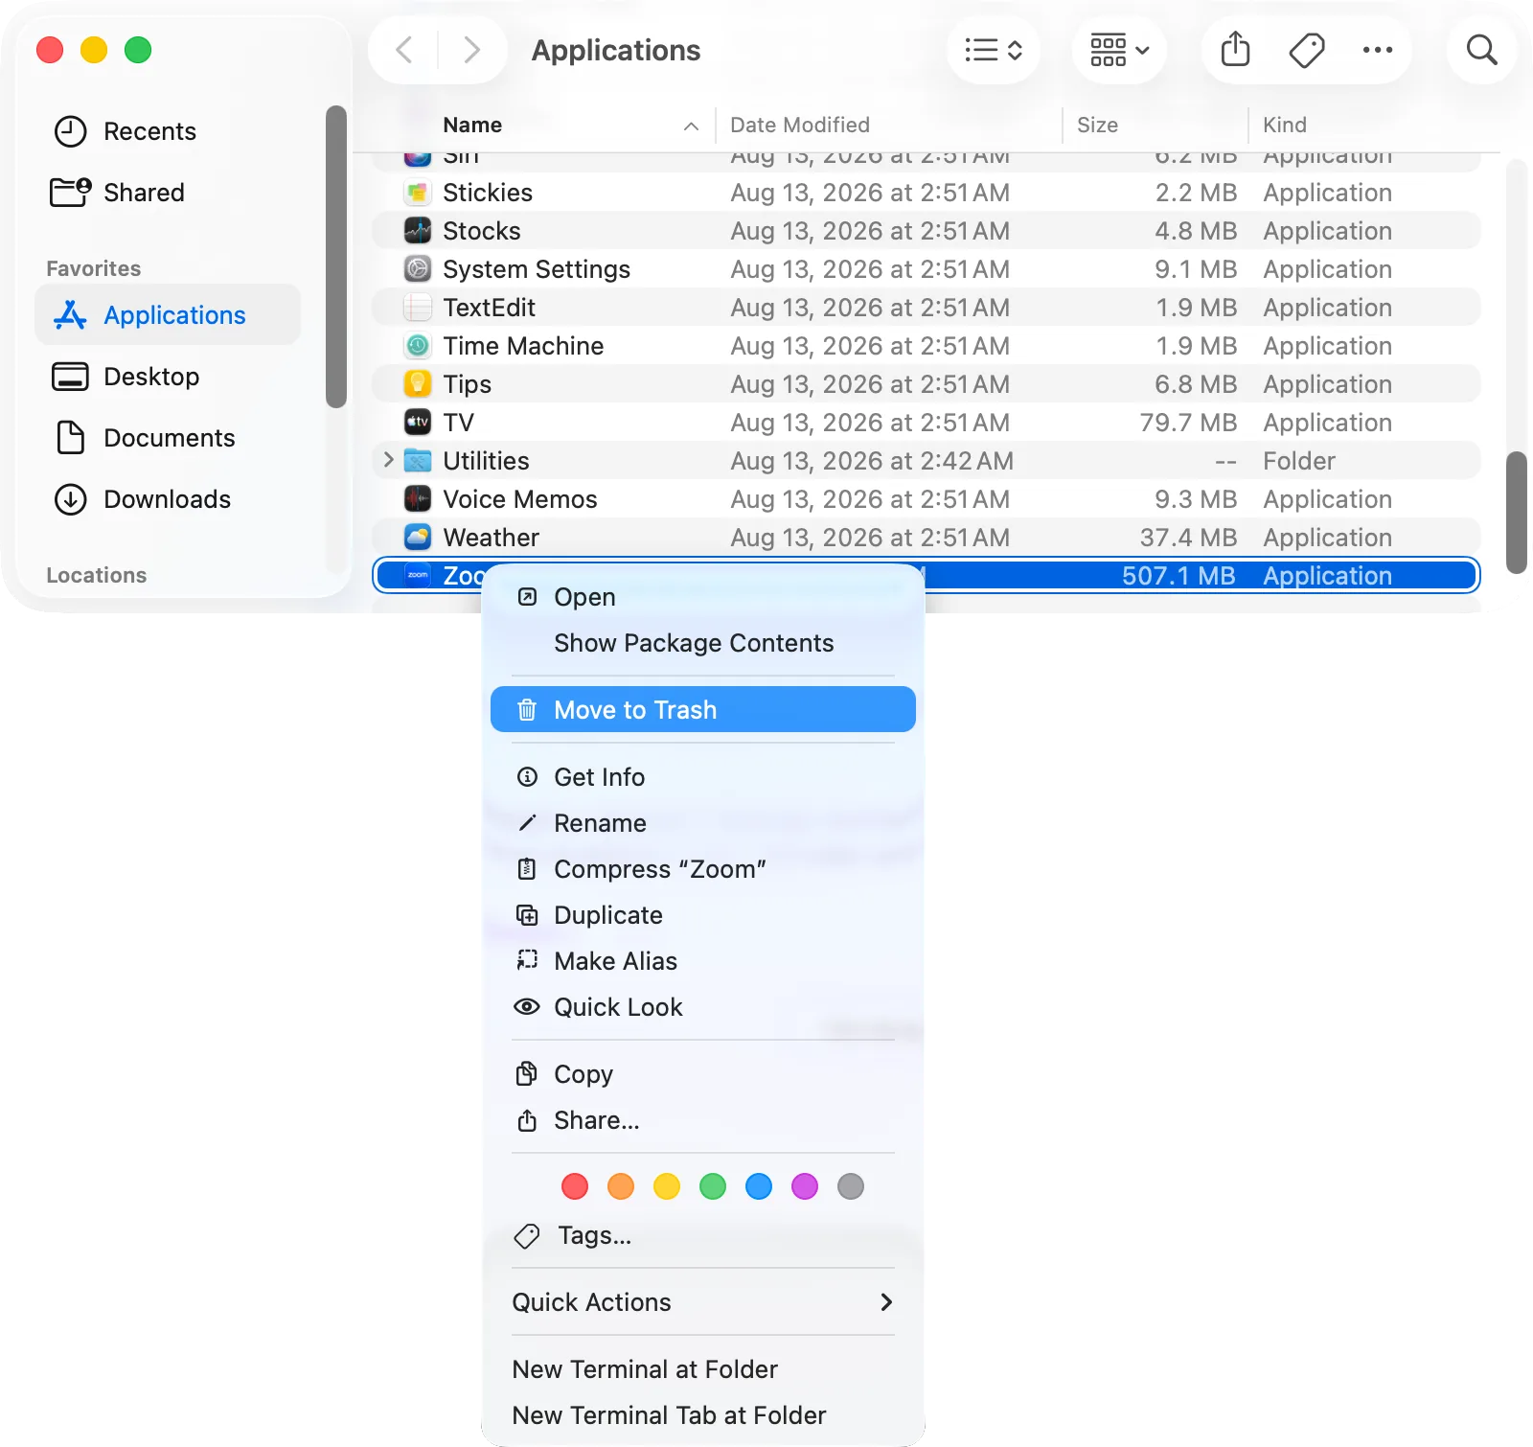Click the Voice Memos app icon

click(x=418, y=499)
